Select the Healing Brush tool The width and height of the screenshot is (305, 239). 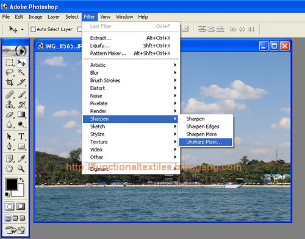pos(9,95)
